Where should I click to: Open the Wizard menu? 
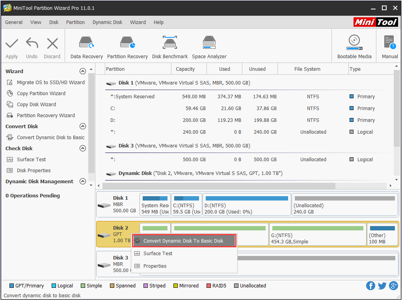138,22
